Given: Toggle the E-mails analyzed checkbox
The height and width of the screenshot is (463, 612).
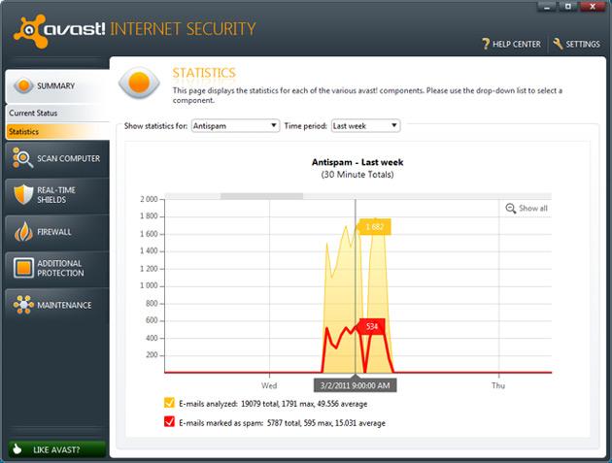Looking at the screenshot, I should point(169,403).
